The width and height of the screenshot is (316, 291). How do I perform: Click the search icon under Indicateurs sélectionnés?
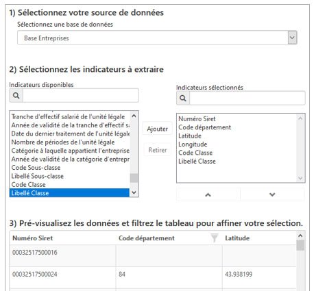pyautogui.click(x=183, y=98)
